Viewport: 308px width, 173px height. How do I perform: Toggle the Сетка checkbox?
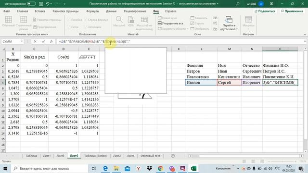coord(69,27)
